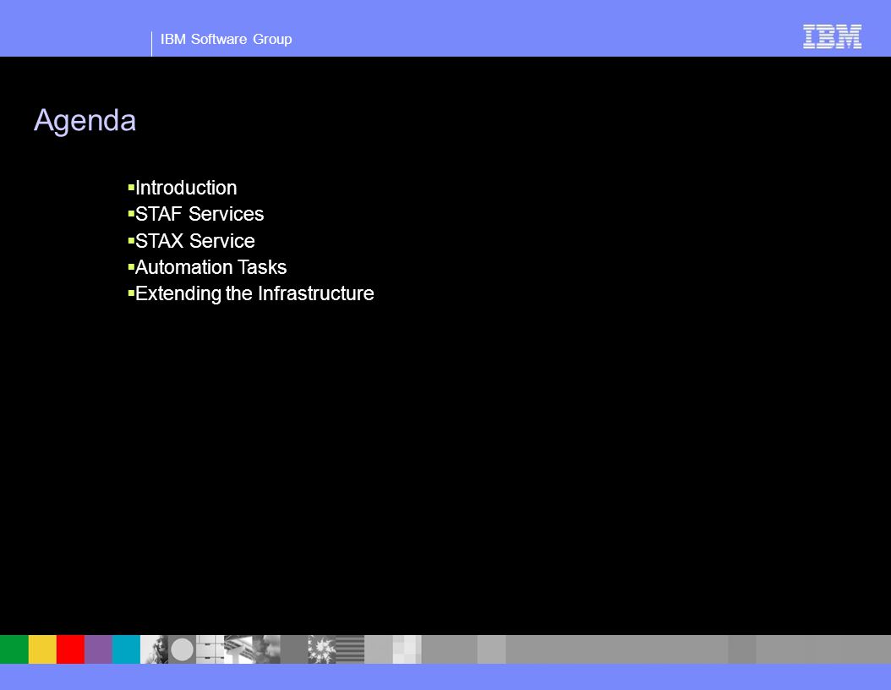Click the person photo thumbnail in footer
Viewport: 891px width, 690px height.
coord(154,649)
